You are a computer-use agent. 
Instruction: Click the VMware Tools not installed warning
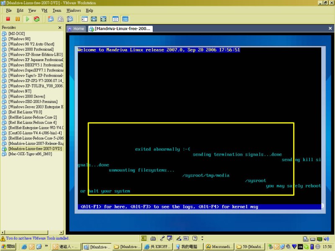(35, 238)
